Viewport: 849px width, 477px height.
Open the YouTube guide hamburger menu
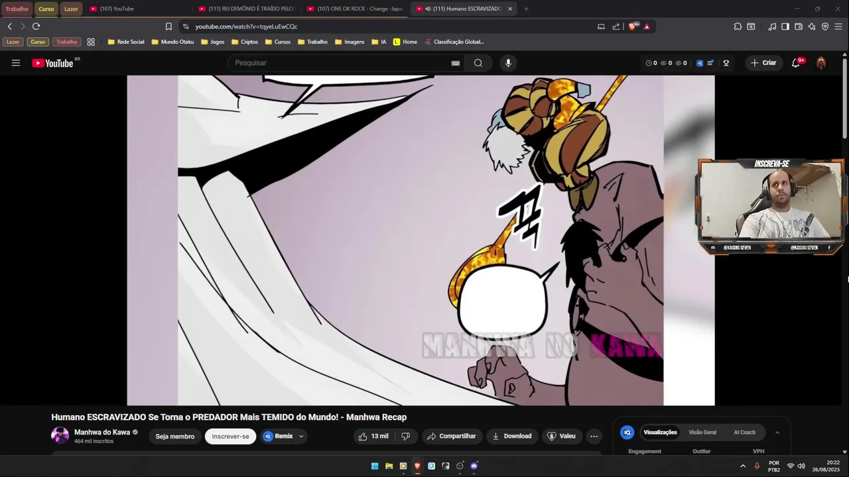tap(16, 63)
